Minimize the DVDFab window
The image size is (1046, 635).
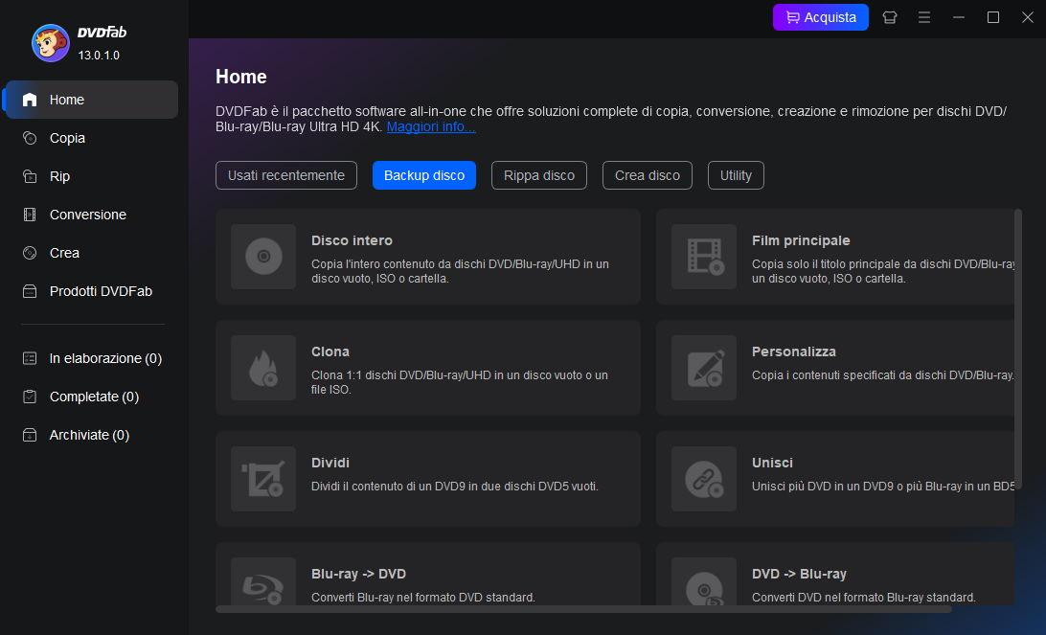959,17
